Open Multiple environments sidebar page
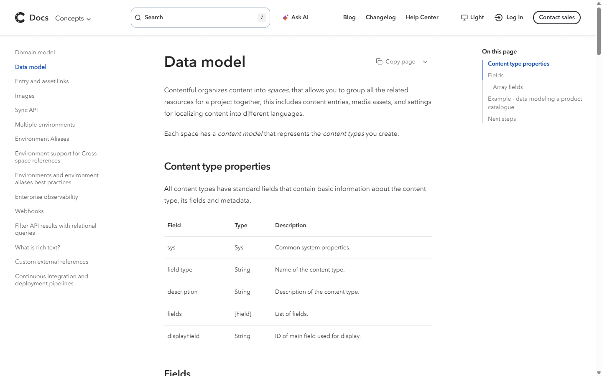602x376 pixels. click(x=45, y=124)
